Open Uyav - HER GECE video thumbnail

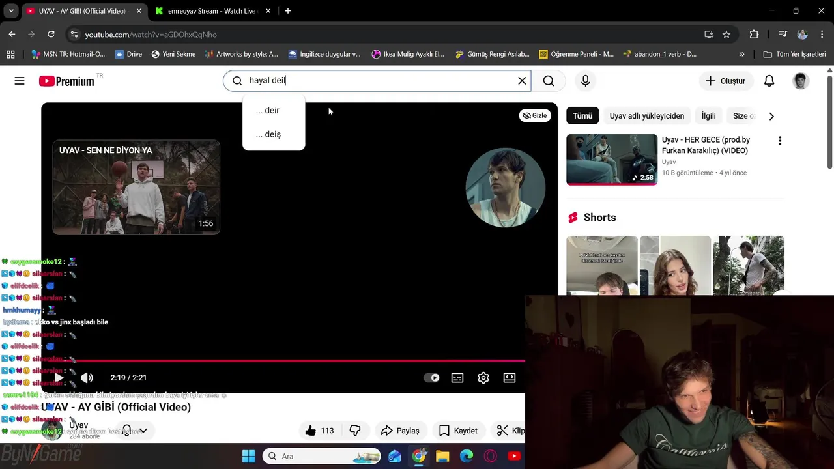(612, 160)
